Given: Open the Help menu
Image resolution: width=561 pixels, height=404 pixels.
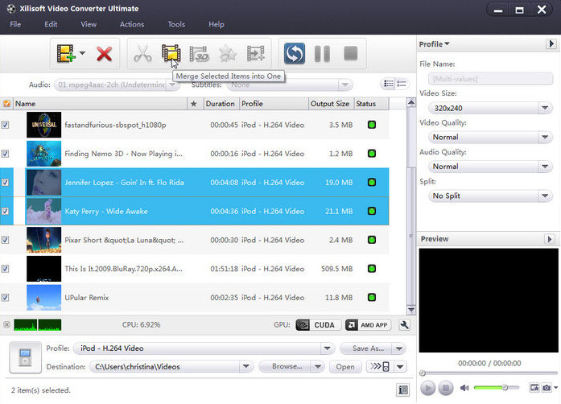Looking at the screenshot, I should coord(216,24).
